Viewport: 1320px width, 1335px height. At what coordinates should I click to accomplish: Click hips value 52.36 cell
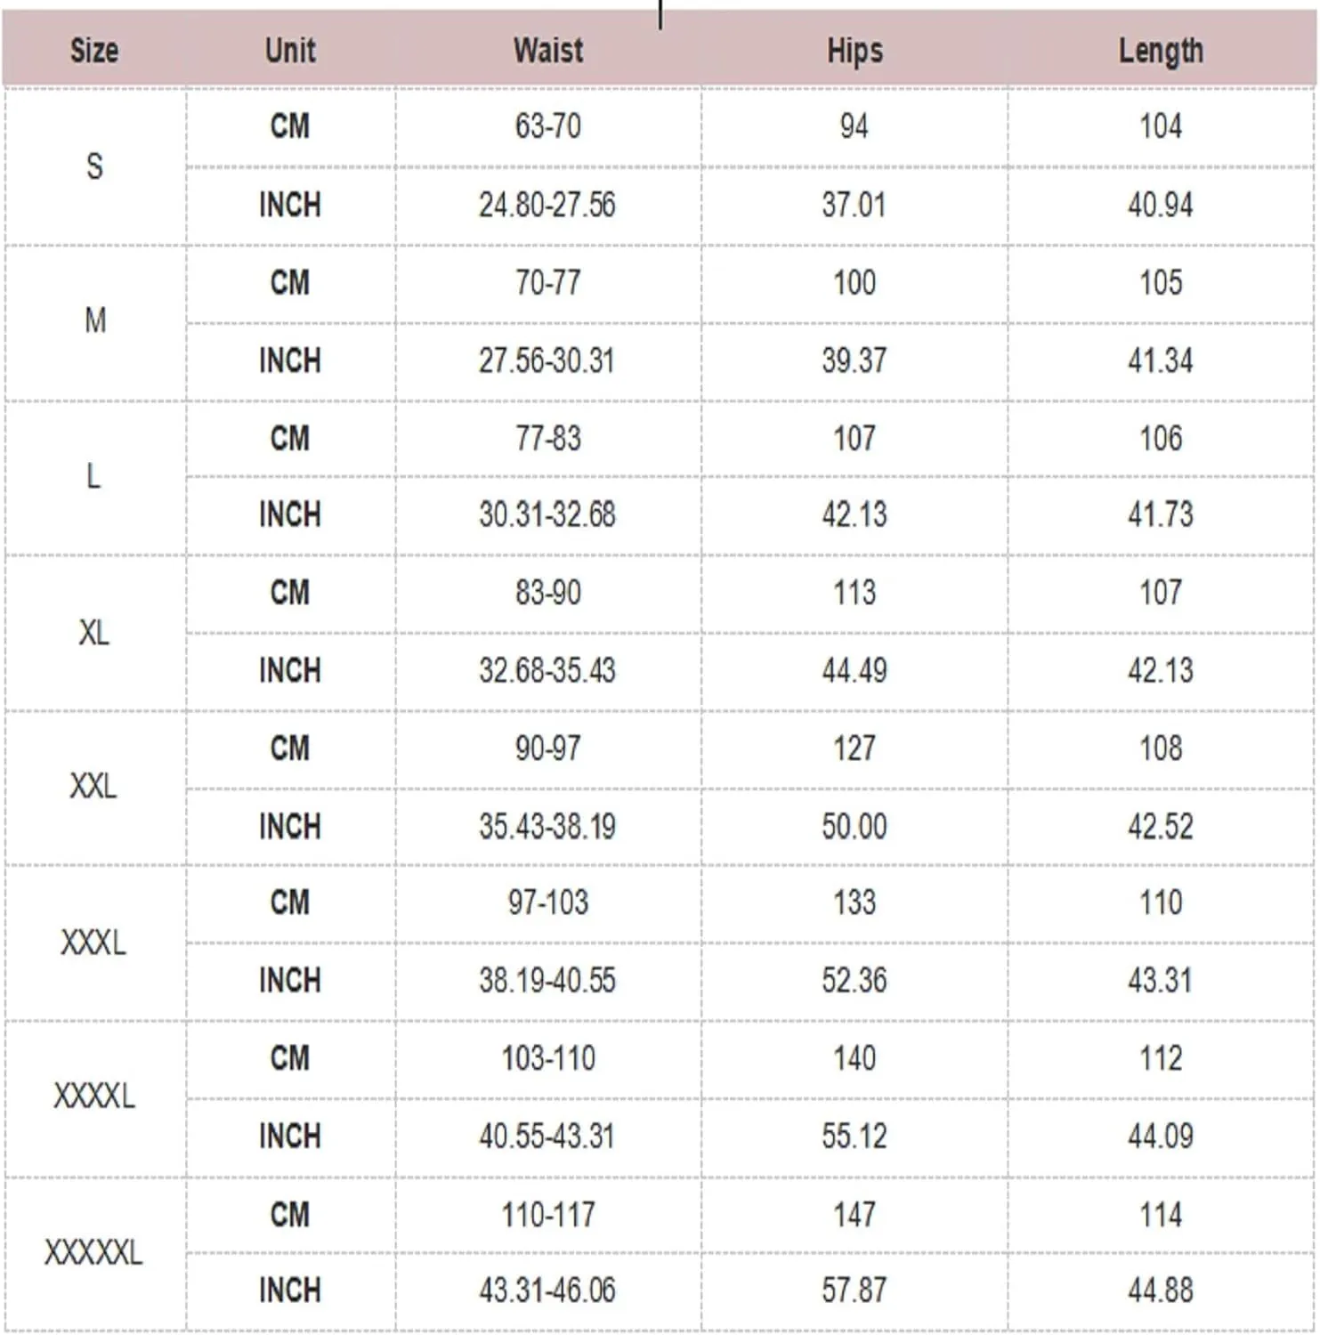(x=854, y=981)
